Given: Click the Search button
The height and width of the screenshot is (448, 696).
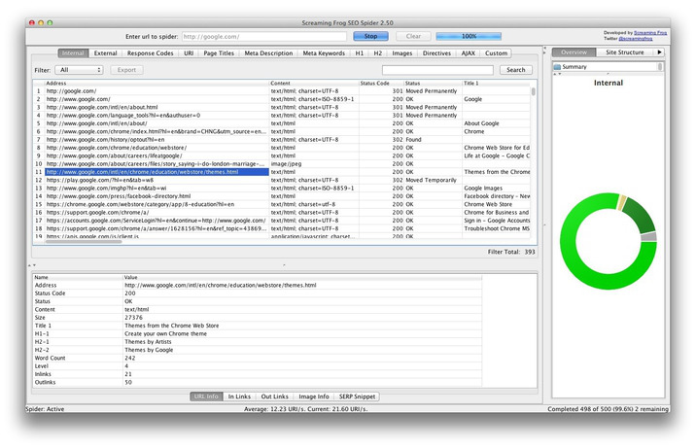Looking at the screenshot, I should click(x=516, y=70).
